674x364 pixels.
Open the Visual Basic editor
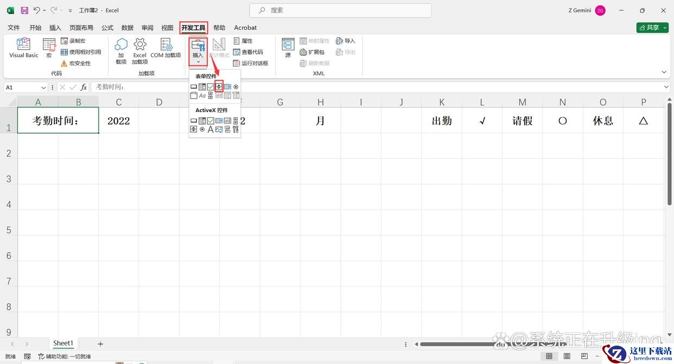coord(24,48)
